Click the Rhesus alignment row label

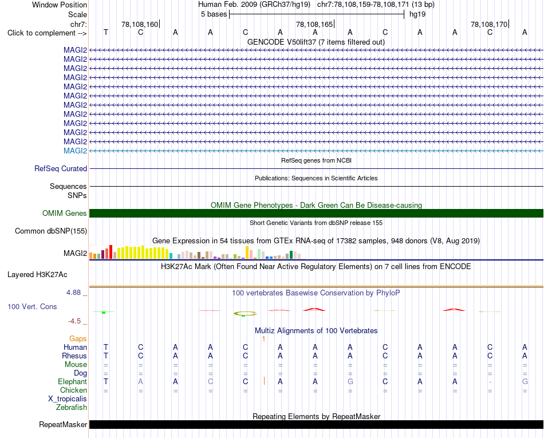point(74,356)
